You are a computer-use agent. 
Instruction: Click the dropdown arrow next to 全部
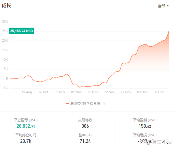pos(168,6)
